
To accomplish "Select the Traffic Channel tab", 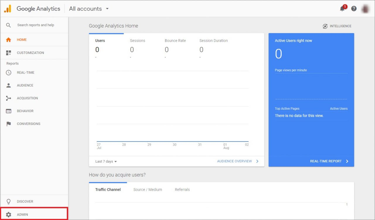I will [x=108, y=190].
